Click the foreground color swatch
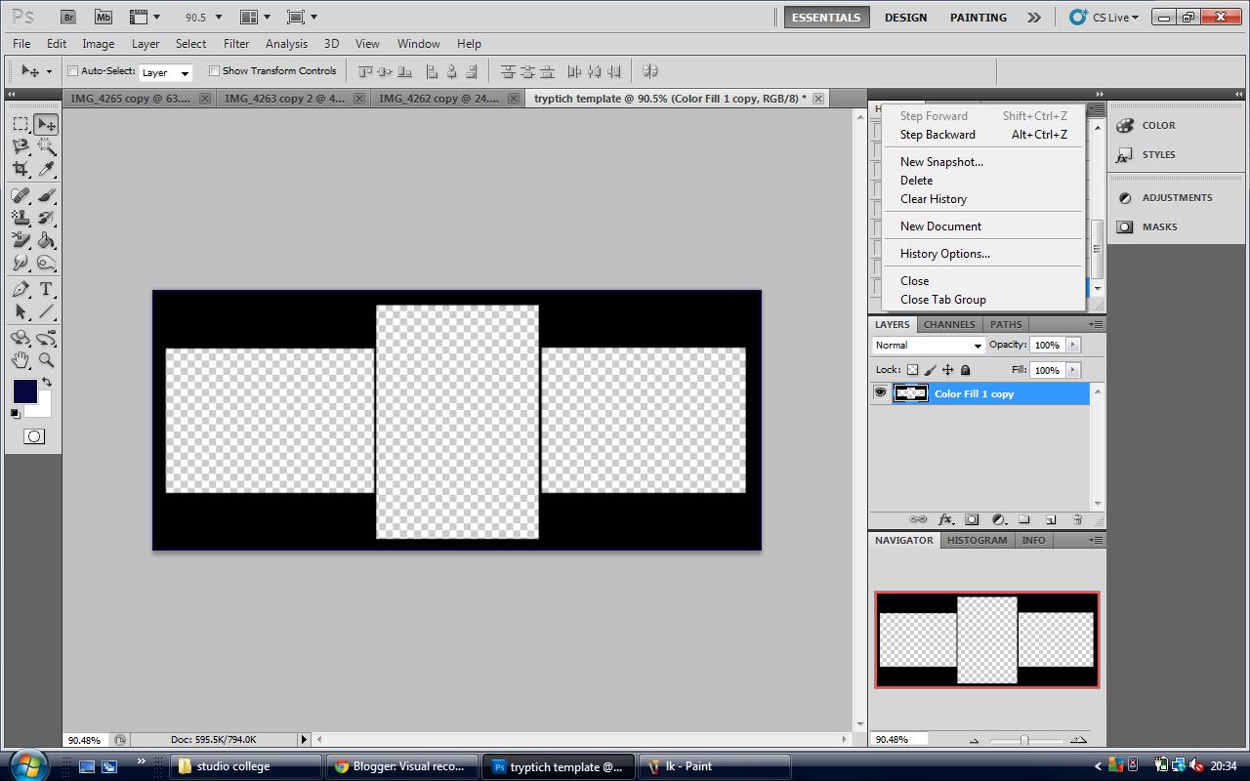This screenshot has height=781, width=1250. (x=23, y=391)
